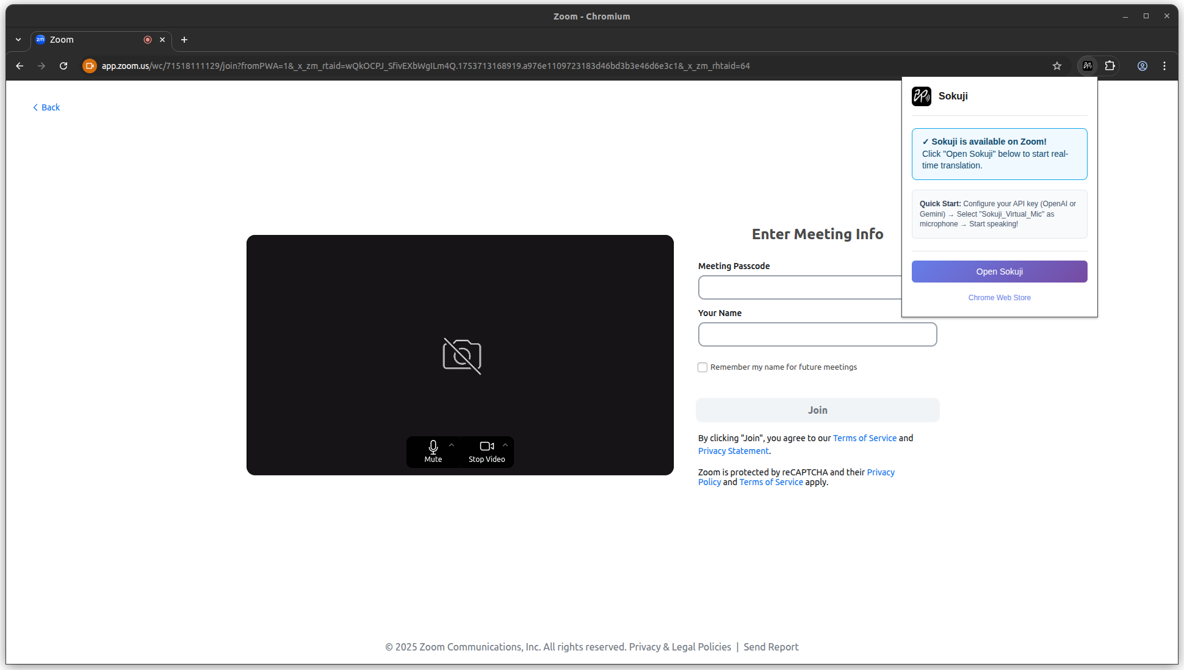Navigate back in browser history
This screenshot has width=1184, height=670.
pos(20,66)
